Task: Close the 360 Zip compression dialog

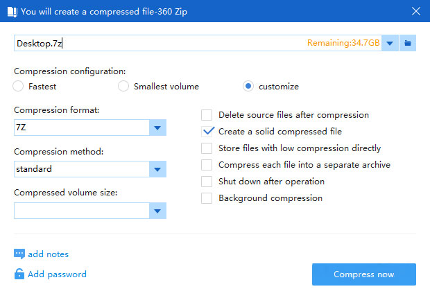Action: pyautogui.click(x=416, y=11)
